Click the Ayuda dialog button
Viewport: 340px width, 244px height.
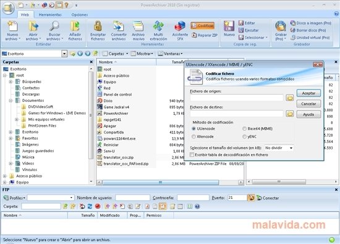coord(308,114)
